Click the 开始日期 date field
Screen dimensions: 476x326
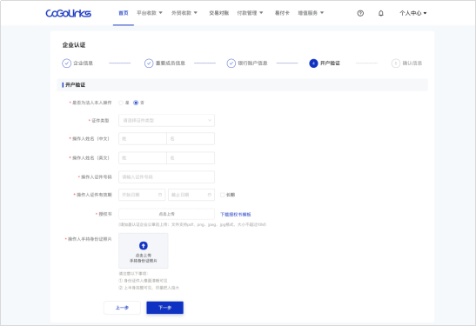142,195
